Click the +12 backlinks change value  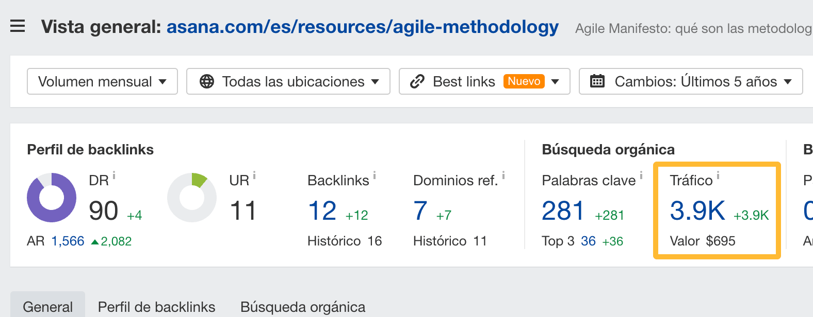(x=356, y=215)
